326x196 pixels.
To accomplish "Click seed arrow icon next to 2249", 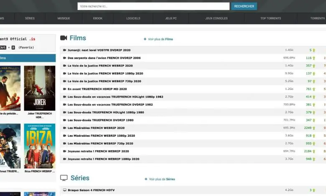I will tap(314, 128).
